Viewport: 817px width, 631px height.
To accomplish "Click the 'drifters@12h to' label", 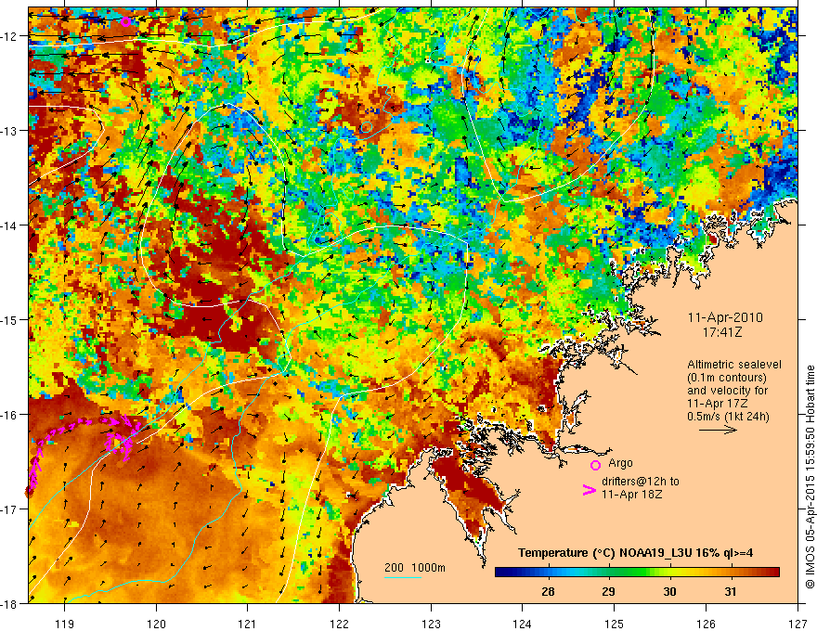I will pos(641,482).
